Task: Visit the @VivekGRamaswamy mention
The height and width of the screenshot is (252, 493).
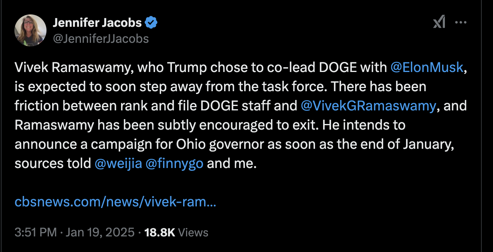Action: point(368,106)
